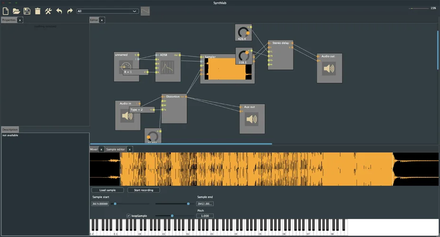The image size is (440, 237).
Task: Save the patch with the floppy disk icon
Action: (x=27, y=11)
